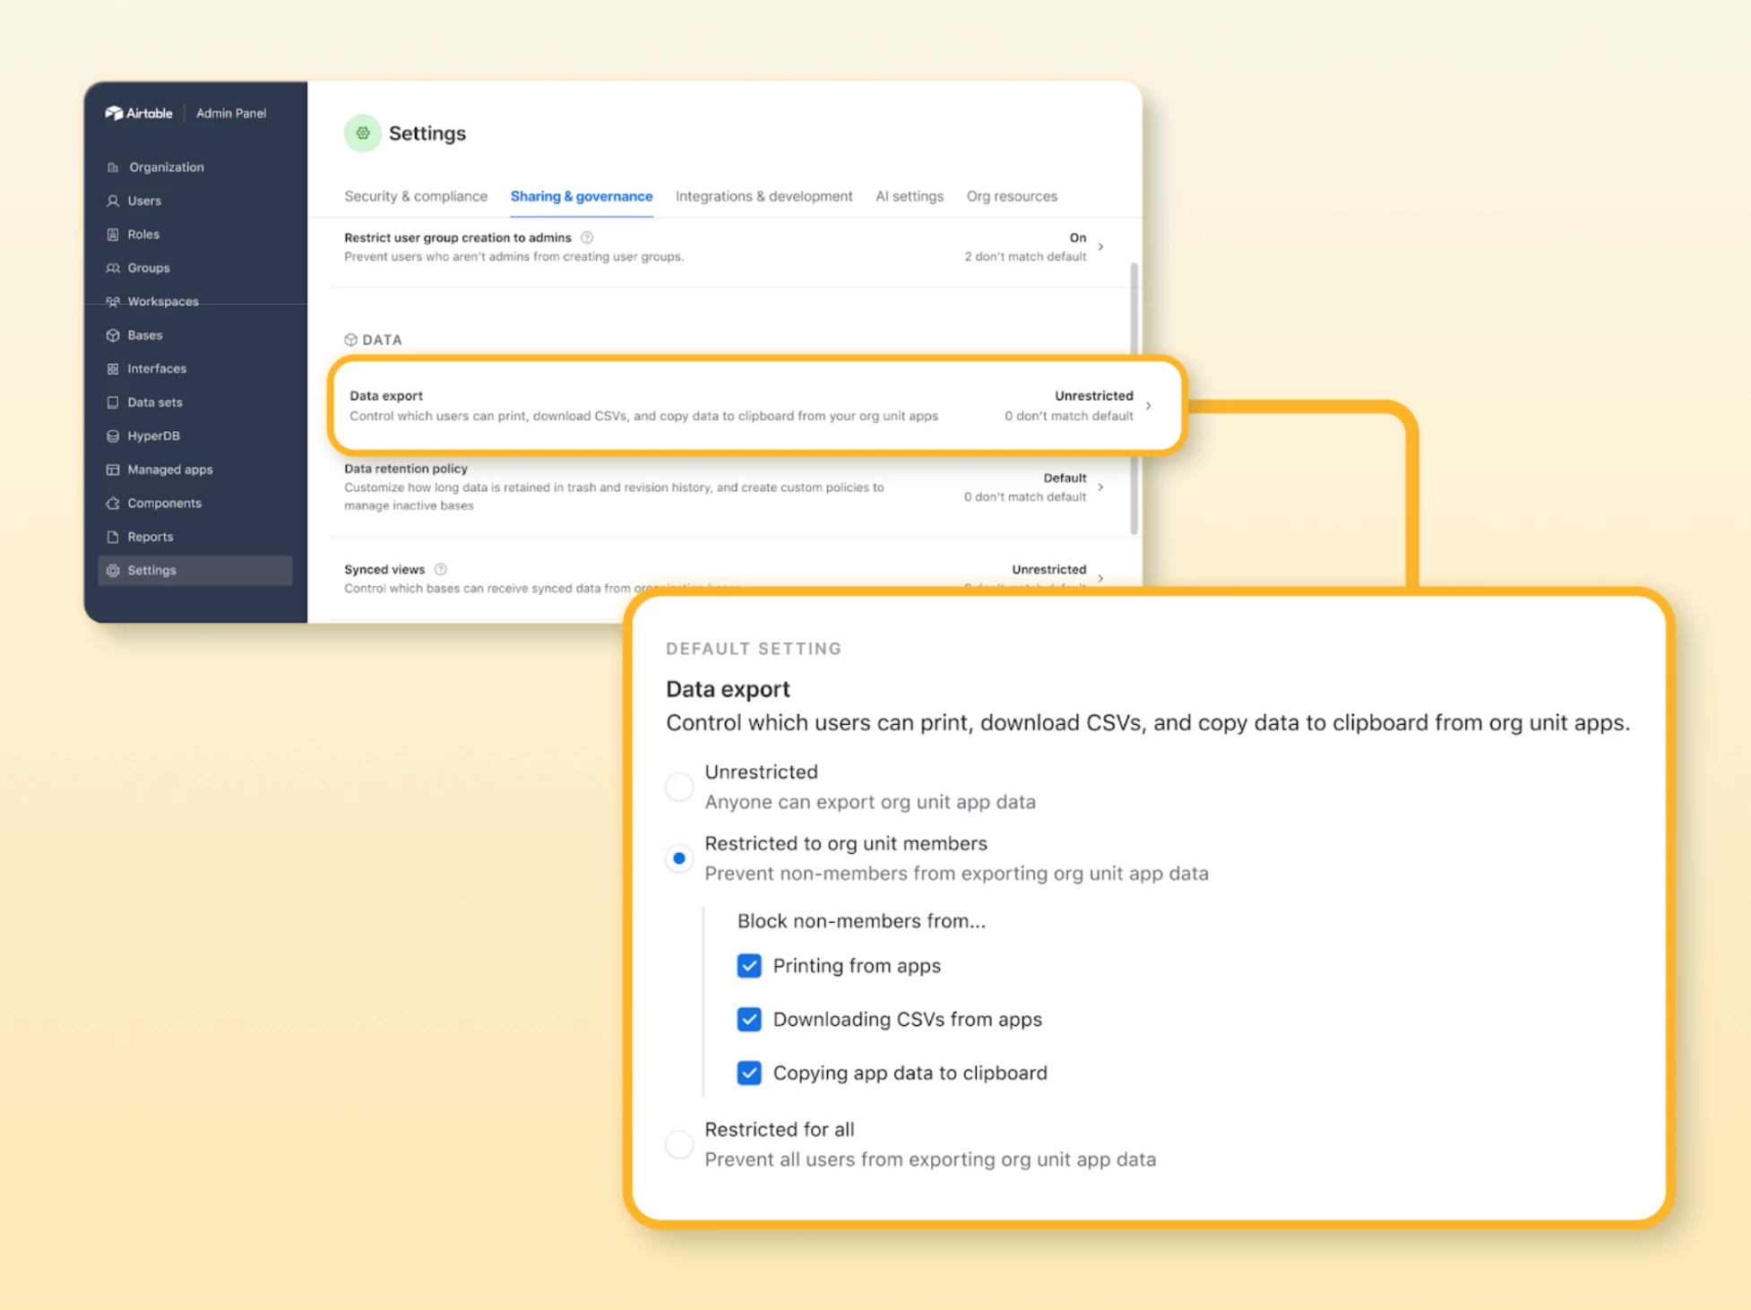
Task: Click the Roles sidebar icon
Action: [x=113, y=235]
